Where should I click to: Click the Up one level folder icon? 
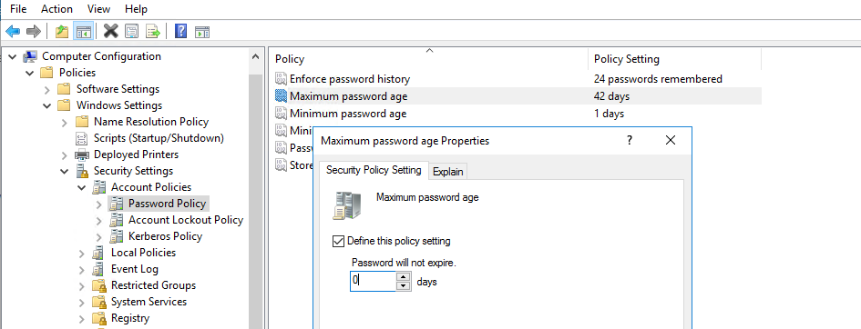coord(62,31)
